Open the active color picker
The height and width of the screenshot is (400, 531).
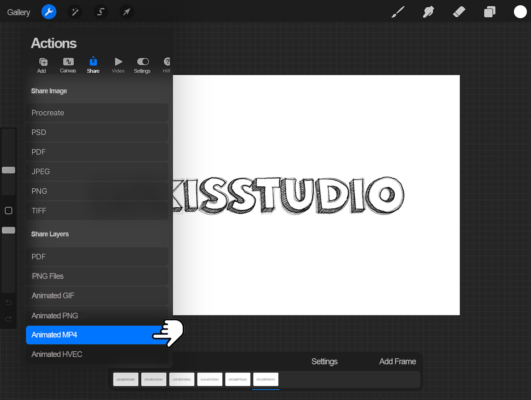[520, 12]
